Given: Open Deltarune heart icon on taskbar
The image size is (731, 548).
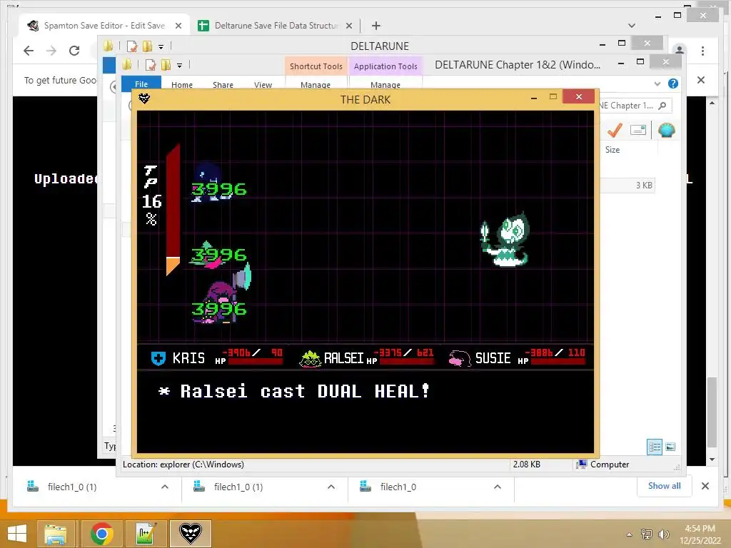Looking at the screenshot, I should pyautogui.click(x=191, y=534).
